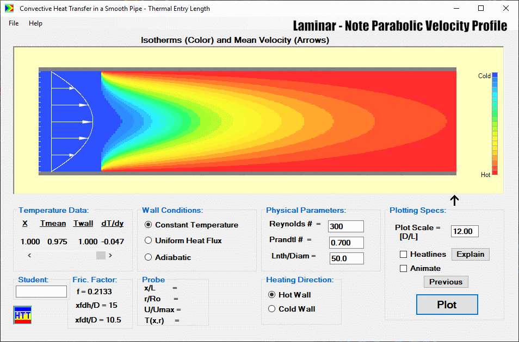Image resolution: width=519 pixels, height=342 pixels.
Task: Edit the Lnth/Diam value field
Action: pyautogui.click(x=345, y=258)
